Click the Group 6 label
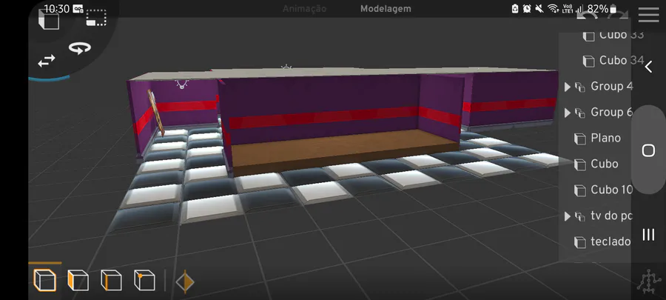The width and height of the screenshot is (666, 300). 612,113
